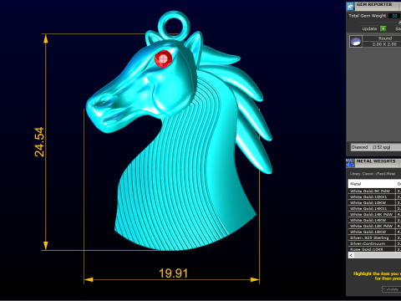Image resolution: width=401 pixels, height=301 pixels.
Task: Click the Round gem shape label
Action: (x=385, y=38)
